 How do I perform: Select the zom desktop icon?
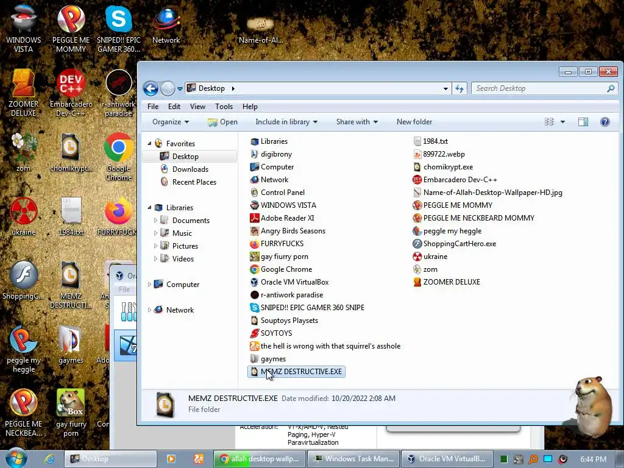coord(24,152)
